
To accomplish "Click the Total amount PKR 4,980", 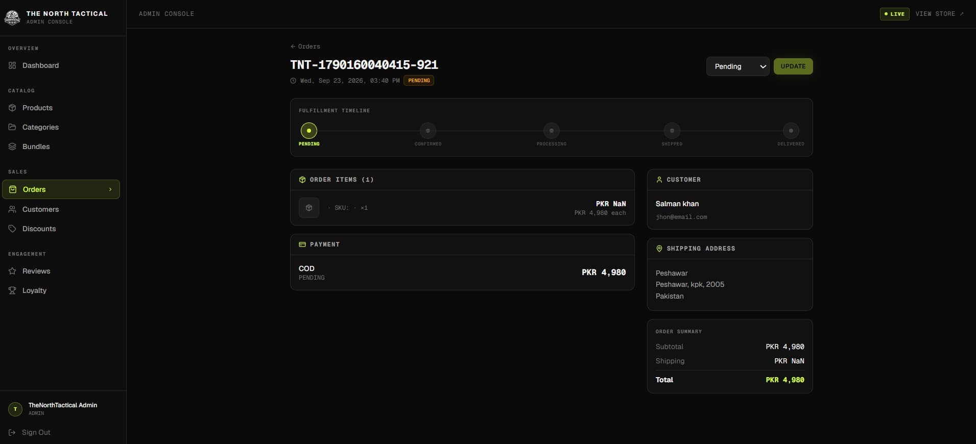I will pyautogui.click(x=785, y=380).
